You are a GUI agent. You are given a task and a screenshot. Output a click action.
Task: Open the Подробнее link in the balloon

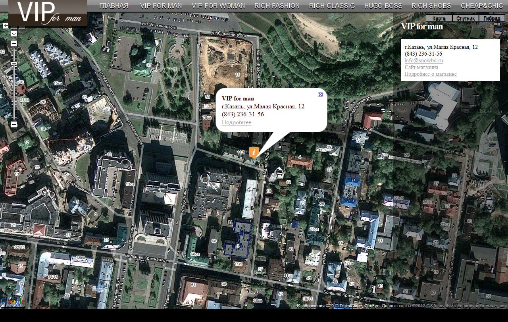click(237, 122)
